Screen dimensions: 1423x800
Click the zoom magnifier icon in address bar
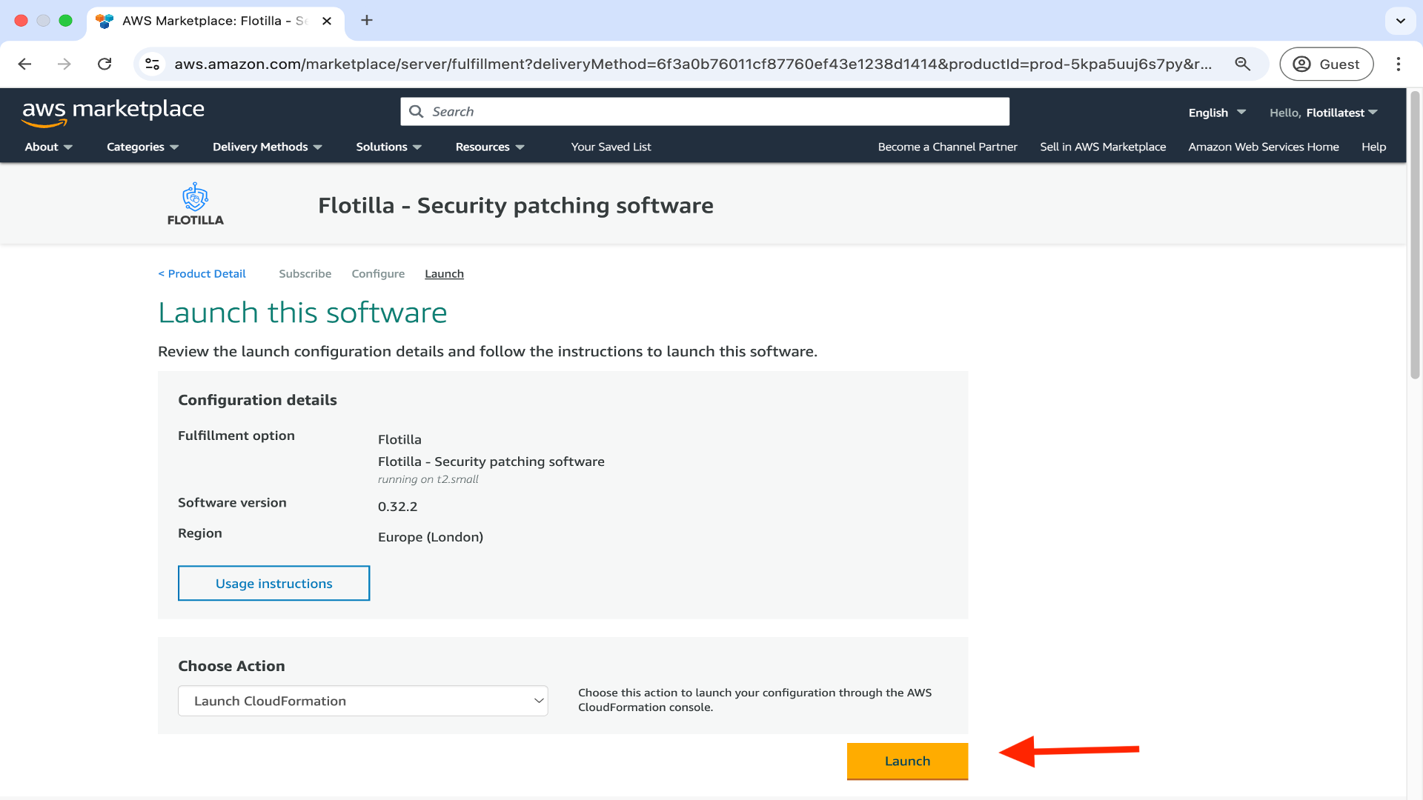[x=1243, y=64]
